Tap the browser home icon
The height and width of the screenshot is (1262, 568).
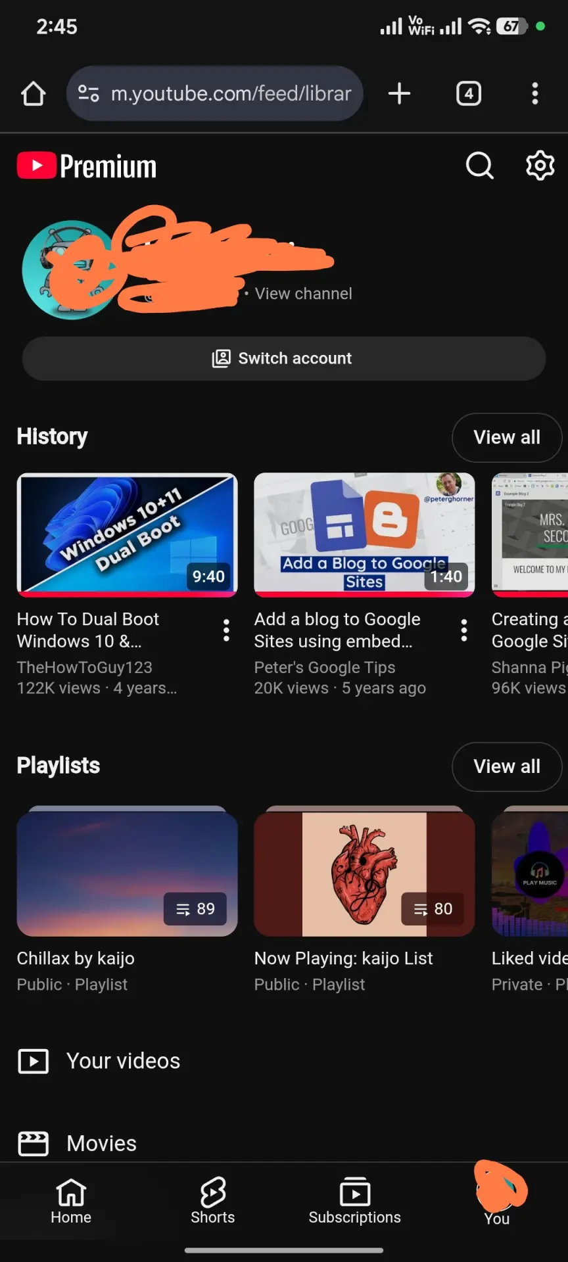click(33, 93)
